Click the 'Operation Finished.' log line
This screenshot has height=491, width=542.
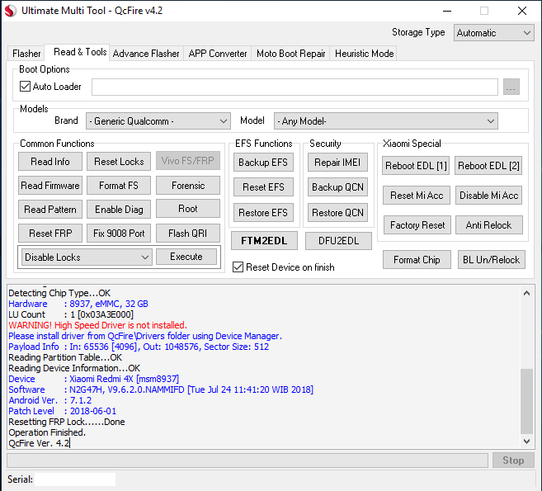click(x=47, y=432)
